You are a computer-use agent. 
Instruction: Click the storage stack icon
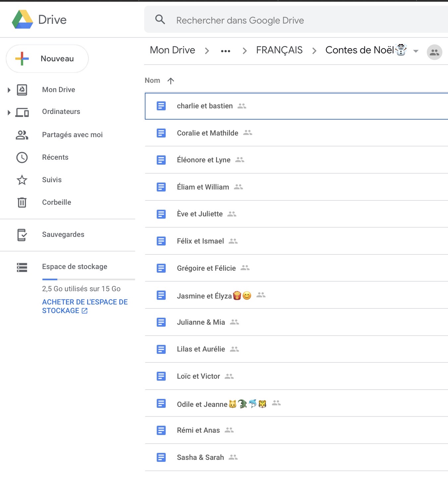22,267
